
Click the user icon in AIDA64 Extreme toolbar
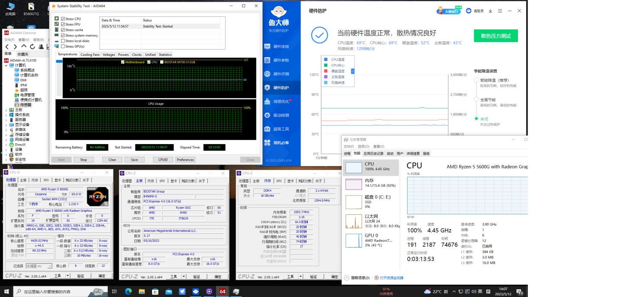(41, 46)
